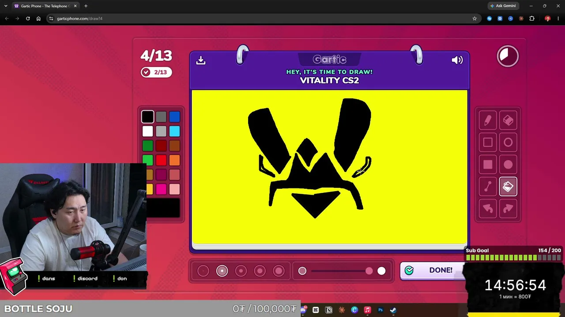This screenshot has width=565, height=317.
Task: Choose the empty rectangle shape tool
Action: [x=488, y=142]
